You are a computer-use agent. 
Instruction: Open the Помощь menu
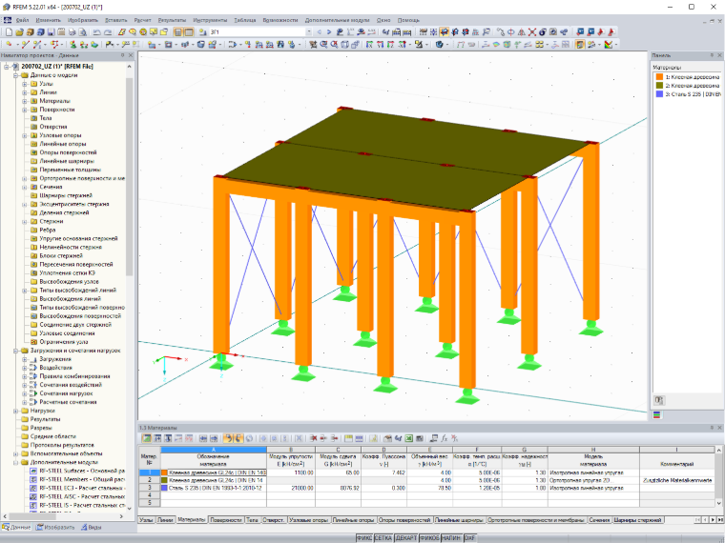[x=408, y=20]
